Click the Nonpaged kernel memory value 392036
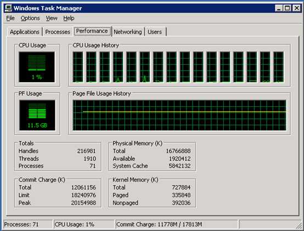This screenshot has height=231, width=304. (181, 203)
